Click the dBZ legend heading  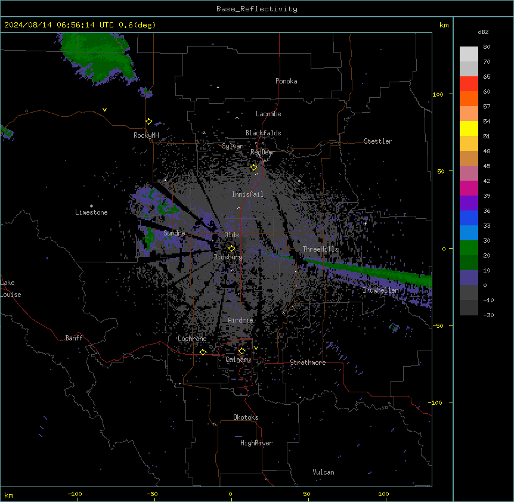[x=483, y=32]
